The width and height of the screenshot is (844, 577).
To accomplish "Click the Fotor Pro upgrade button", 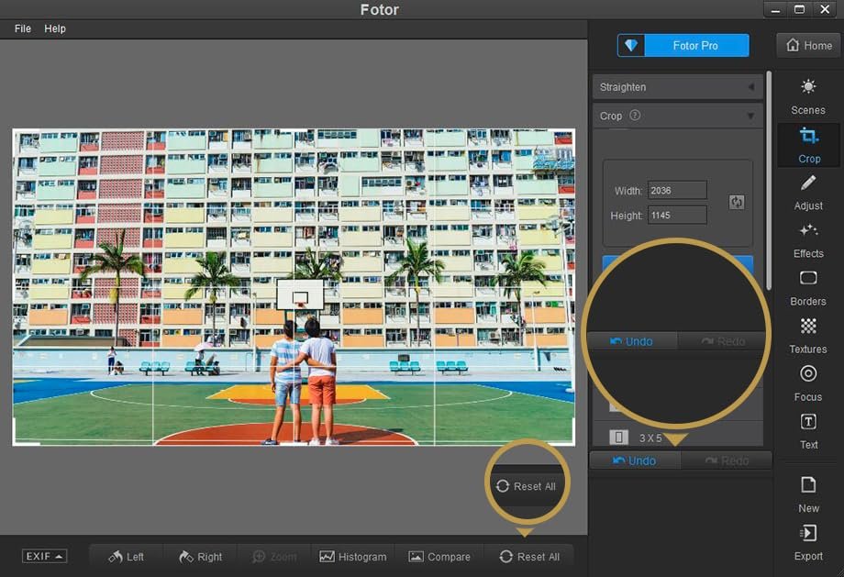I will tap(694, 46).
